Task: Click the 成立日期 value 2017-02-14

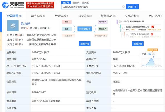Action: click(x=39, y=59)
